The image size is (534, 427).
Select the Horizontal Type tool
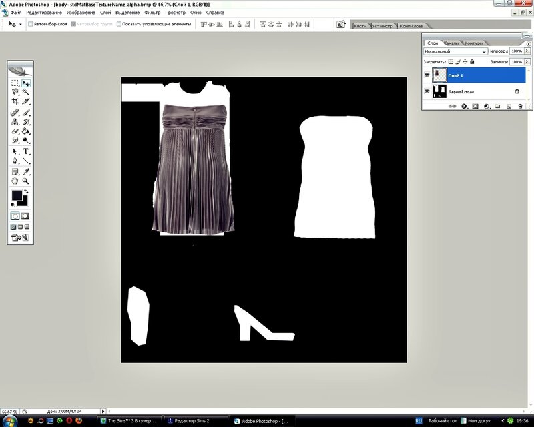point(26,151)
